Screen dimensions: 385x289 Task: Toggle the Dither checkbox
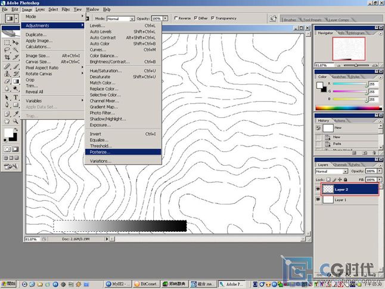point(195,18)
